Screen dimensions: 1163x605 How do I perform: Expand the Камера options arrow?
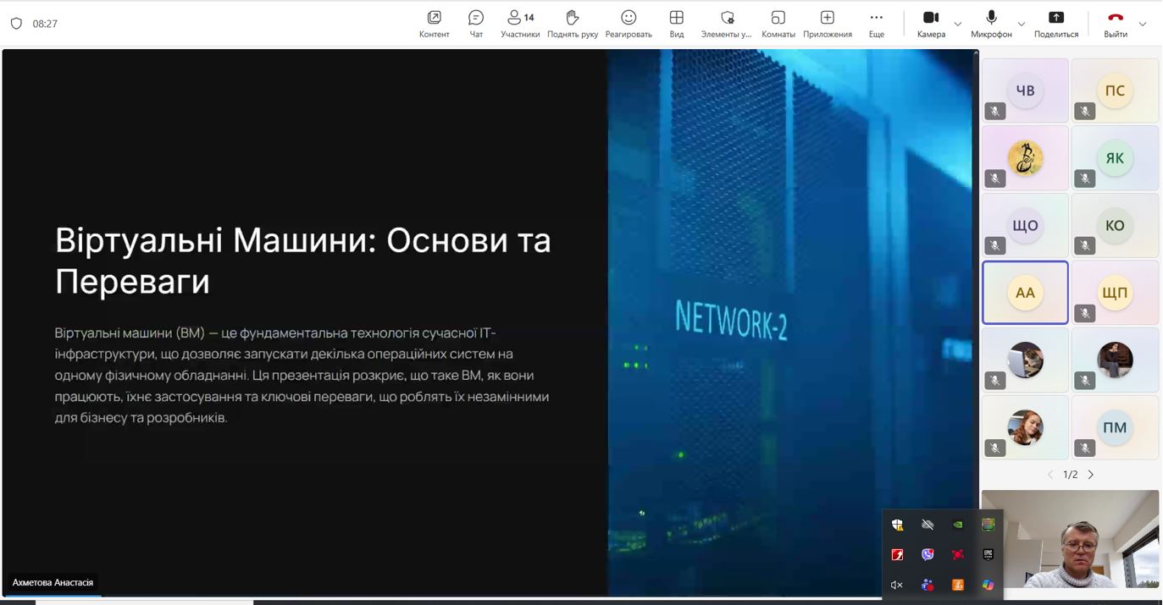pos(958,24)
